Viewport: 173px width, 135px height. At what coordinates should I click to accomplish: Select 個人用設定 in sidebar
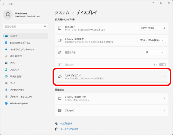(25, 56)
